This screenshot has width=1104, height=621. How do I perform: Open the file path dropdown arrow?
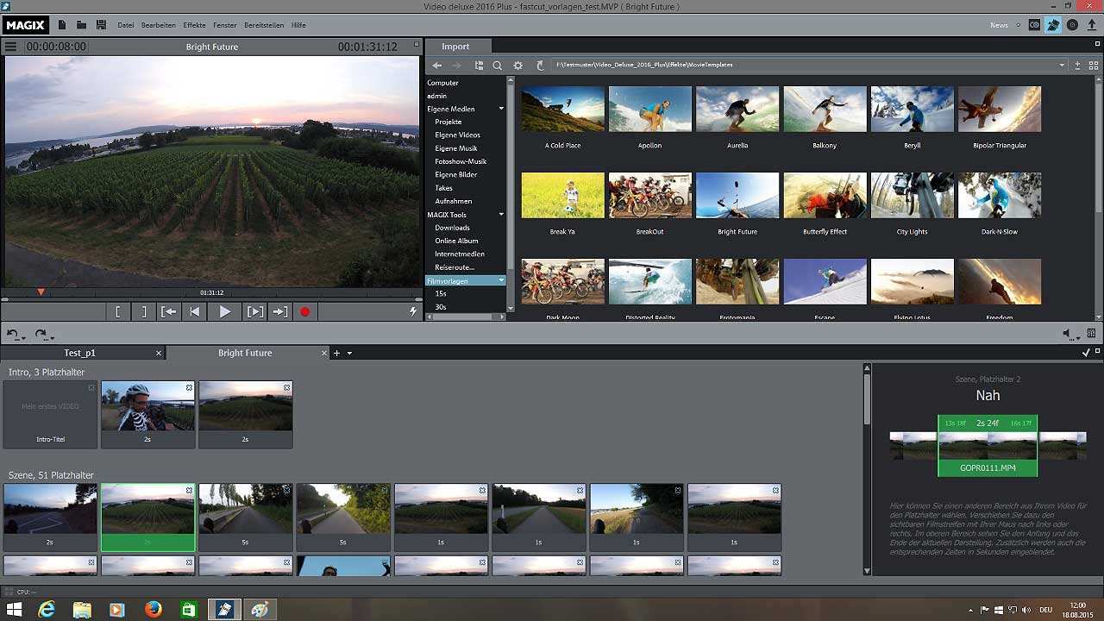point(1062,66)
